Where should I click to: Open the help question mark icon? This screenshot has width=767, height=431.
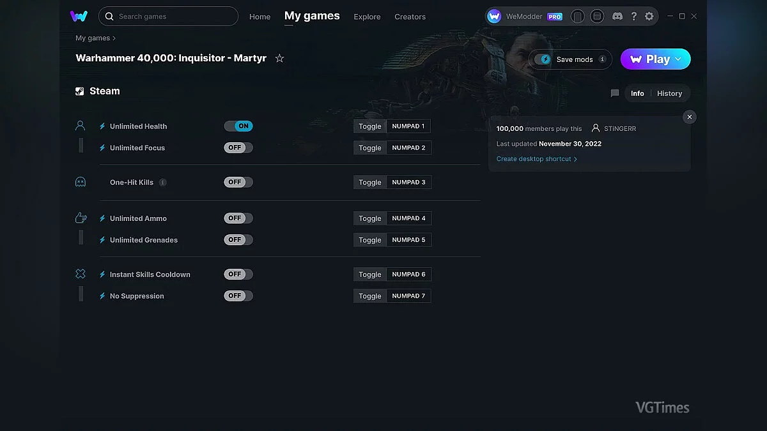pos(633,17)
